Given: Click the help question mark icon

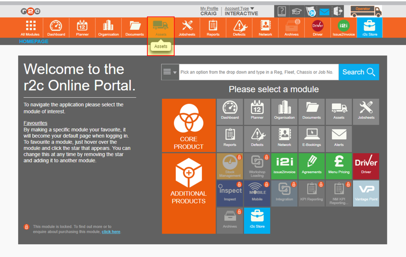Looking at the screenshot, I should click(x=282, y=12).
